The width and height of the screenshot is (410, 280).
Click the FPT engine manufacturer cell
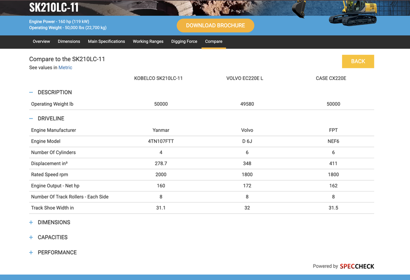pyautogui.click(x=333, y=130)
